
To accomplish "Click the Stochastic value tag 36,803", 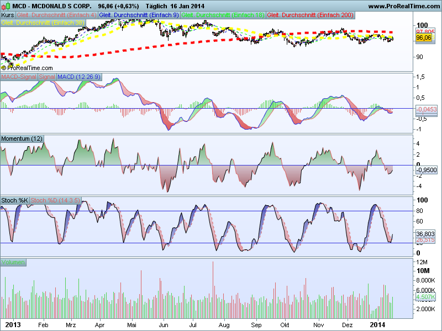I will (425, 234).
